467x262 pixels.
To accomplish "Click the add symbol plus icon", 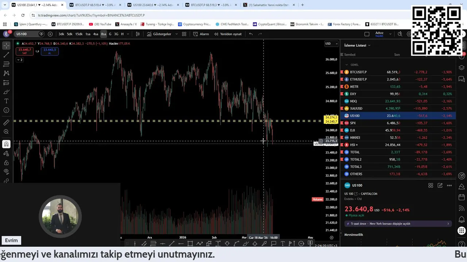I will point(50,34).
